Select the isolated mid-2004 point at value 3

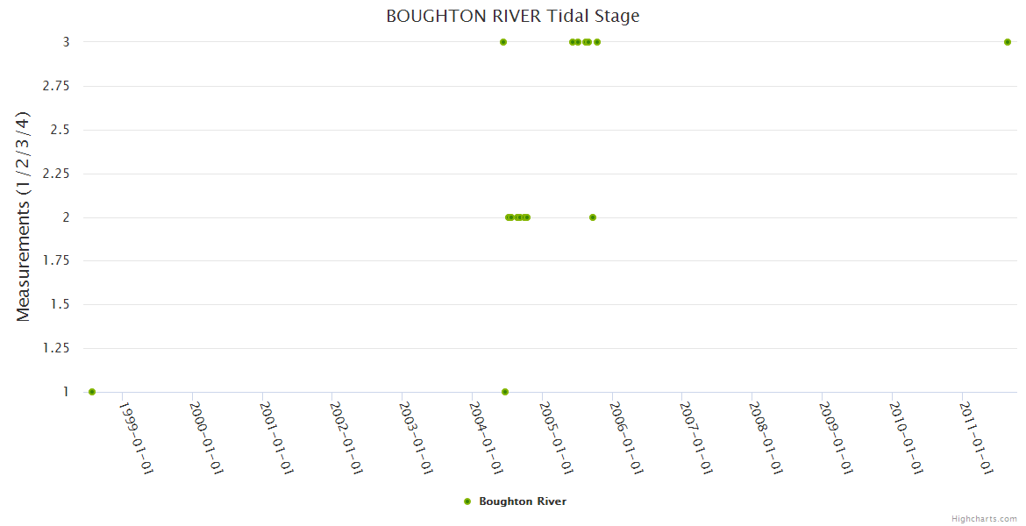[x=503, y=42]
